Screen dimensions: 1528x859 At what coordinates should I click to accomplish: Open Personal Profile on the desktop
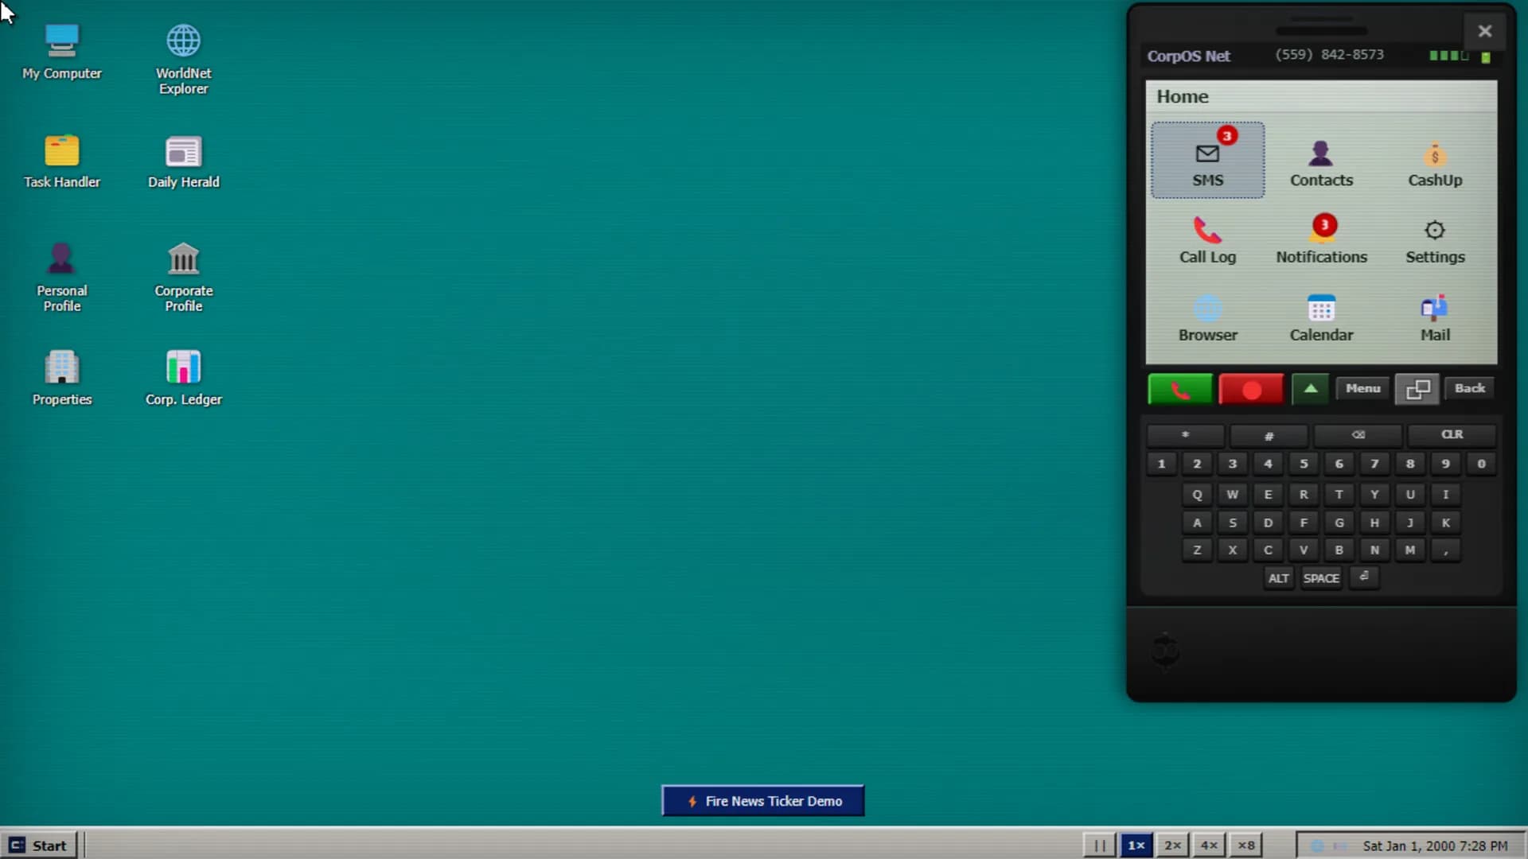[62, 278]
